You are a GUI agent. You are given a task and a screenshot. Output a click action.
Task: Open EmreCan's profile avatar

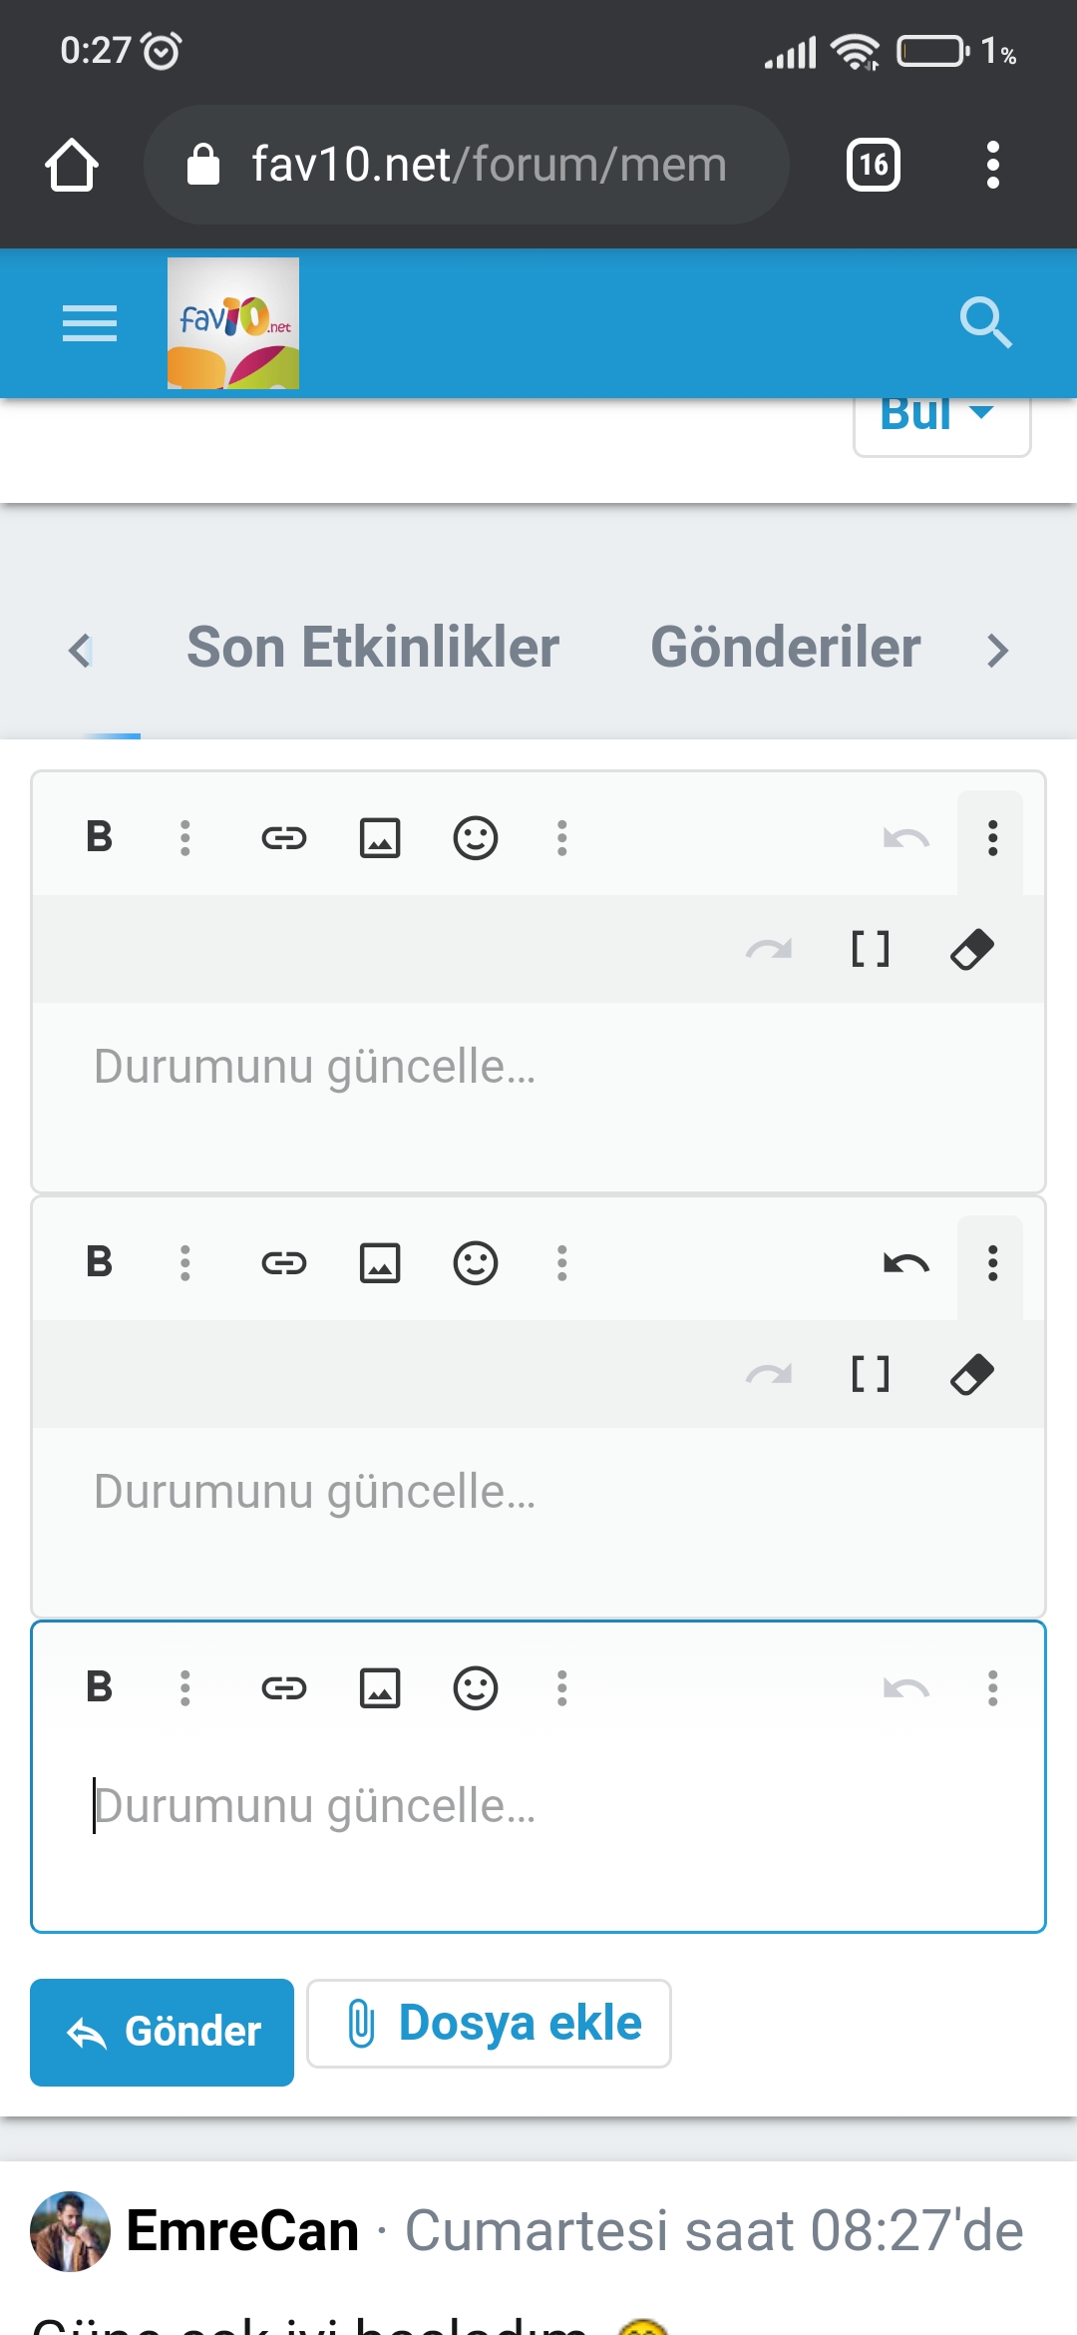coord(70,2231)
